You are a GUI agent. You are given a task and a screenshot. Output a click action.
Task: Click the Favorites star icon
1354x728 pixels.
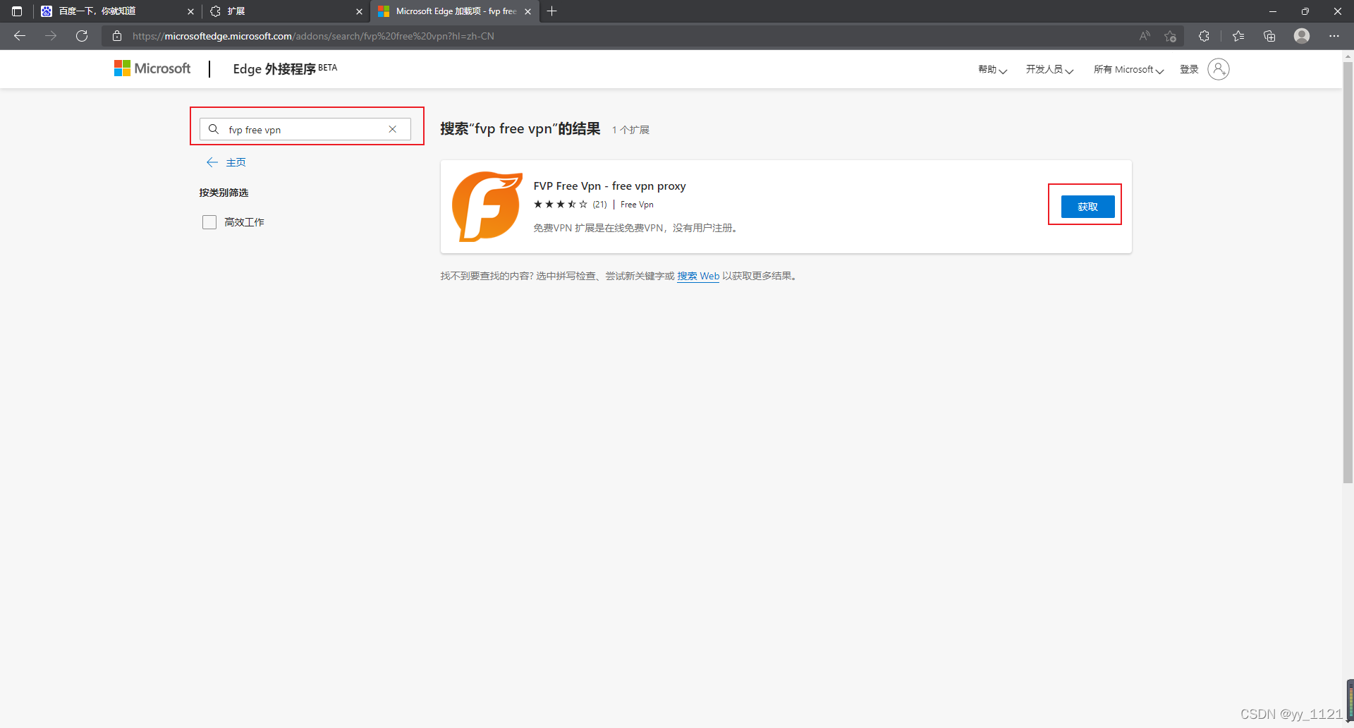tap(1238, 36)
